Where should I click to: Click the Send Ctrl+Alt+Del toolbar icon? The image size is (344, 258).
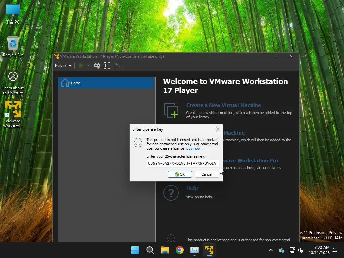[97, 66]
